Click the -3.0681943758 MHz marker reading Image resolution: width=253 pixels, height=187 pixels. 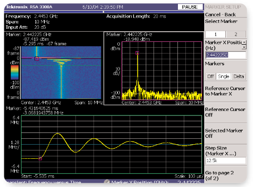pos(43,113)
